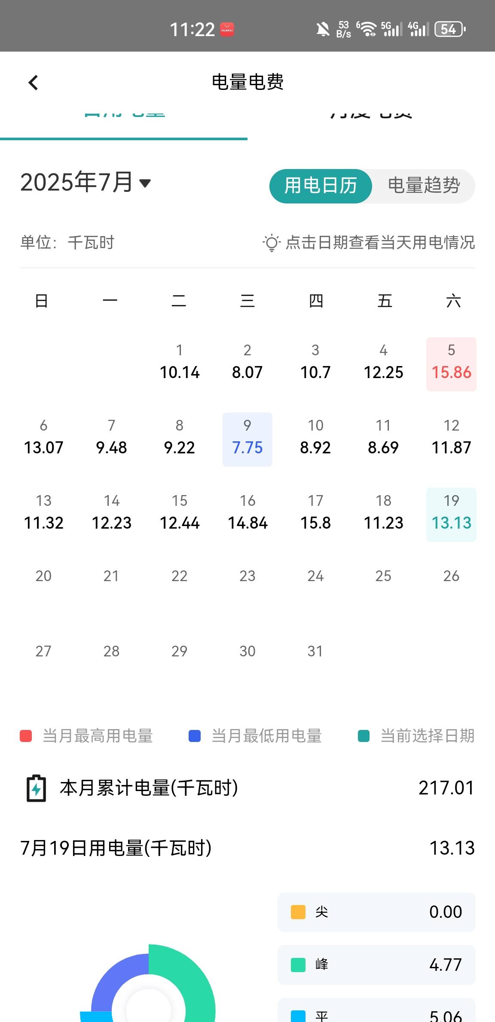
Task: Tap calendar date 28
Action: [x=111, y=651]
